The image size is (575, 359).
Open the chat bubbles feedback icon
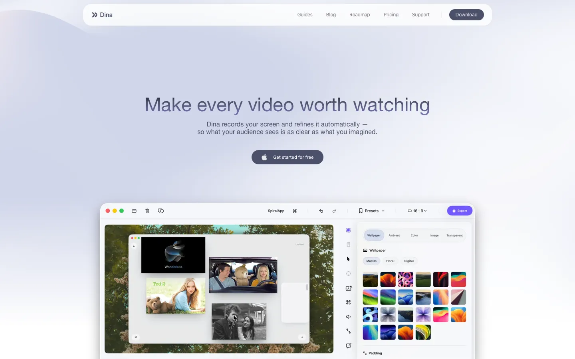(161, 211)
